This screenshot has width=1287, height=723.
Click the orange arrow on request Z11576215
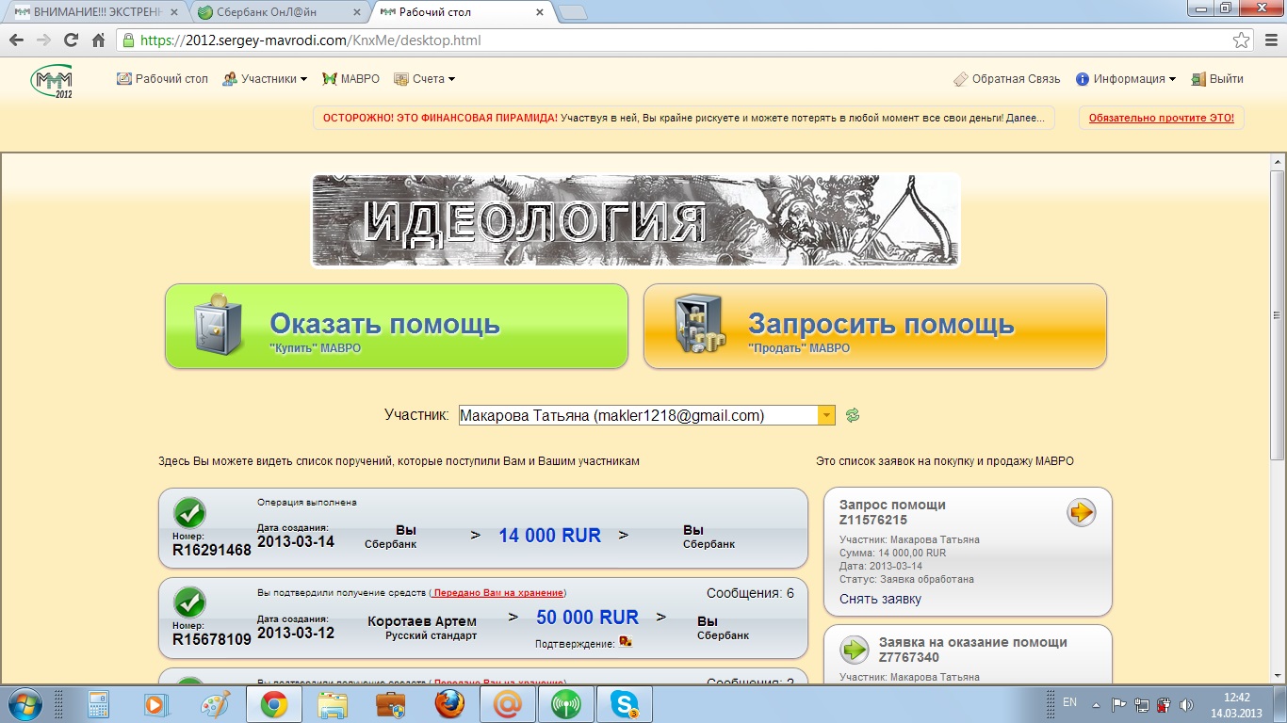pyautogui.click(x=1082, y=513)
